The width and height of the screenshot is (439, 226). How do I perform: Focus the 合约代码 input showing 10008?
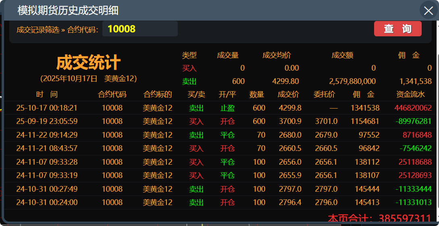point(140,29)
